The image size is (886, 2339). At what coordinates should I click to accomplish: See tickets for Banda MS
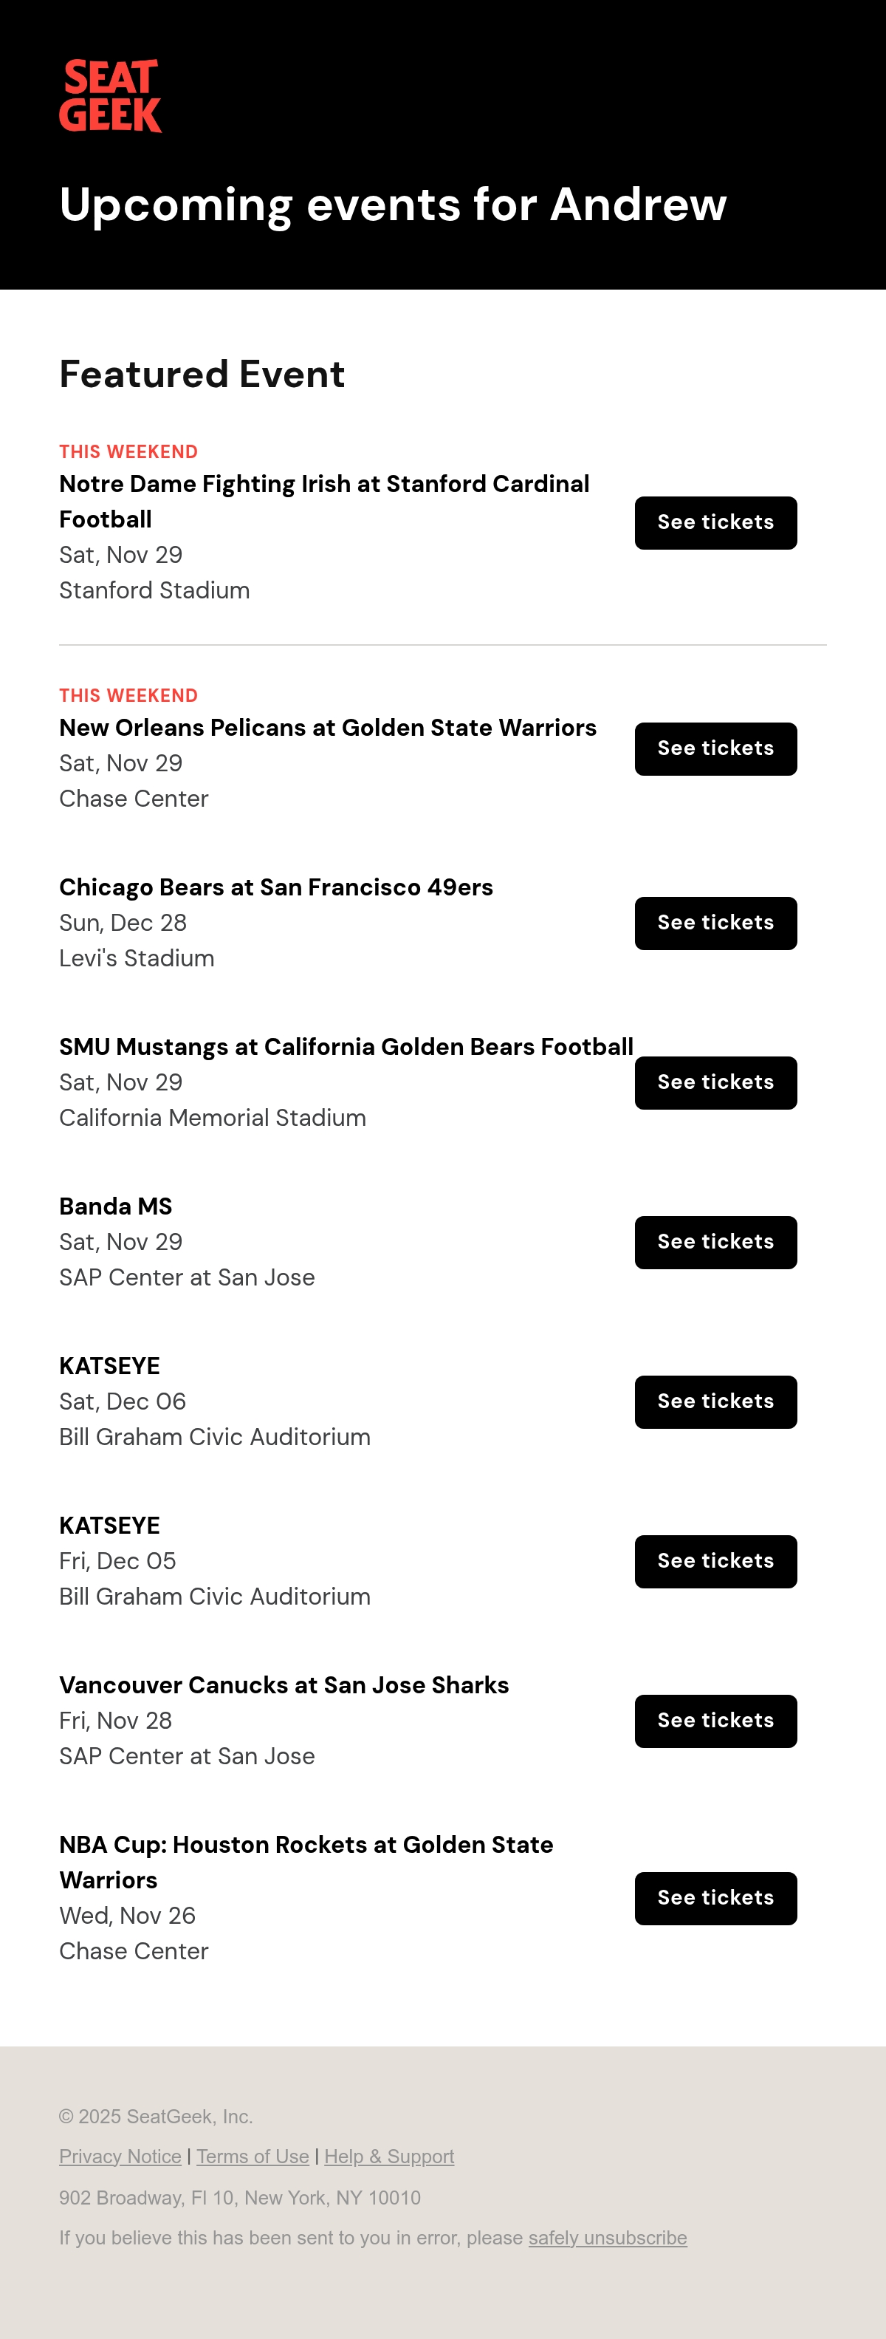(715, 1243)
